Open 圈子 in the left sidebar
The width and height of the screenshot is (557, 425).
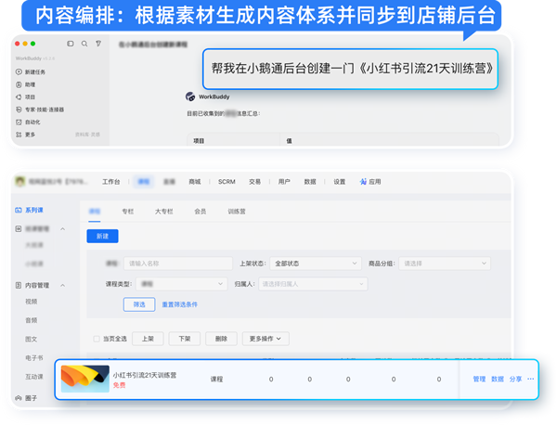(26, 398)
